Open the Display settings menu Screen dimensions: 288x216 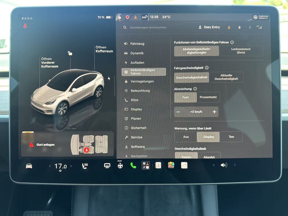point(144,109)
